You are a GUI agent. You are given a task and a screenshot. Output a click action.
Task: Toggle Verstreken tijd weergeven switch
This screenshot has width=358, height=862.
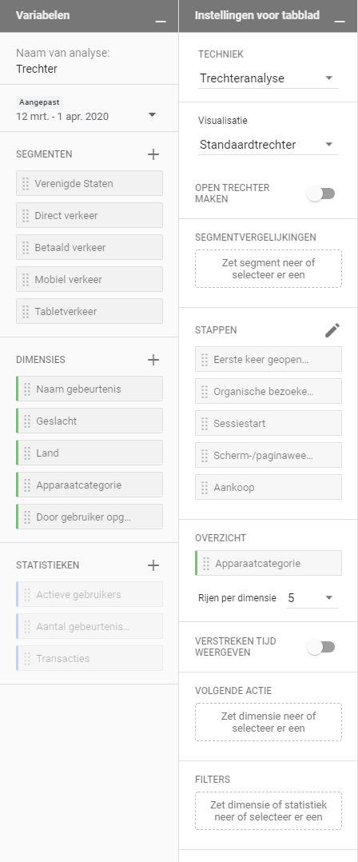(321, 647)
